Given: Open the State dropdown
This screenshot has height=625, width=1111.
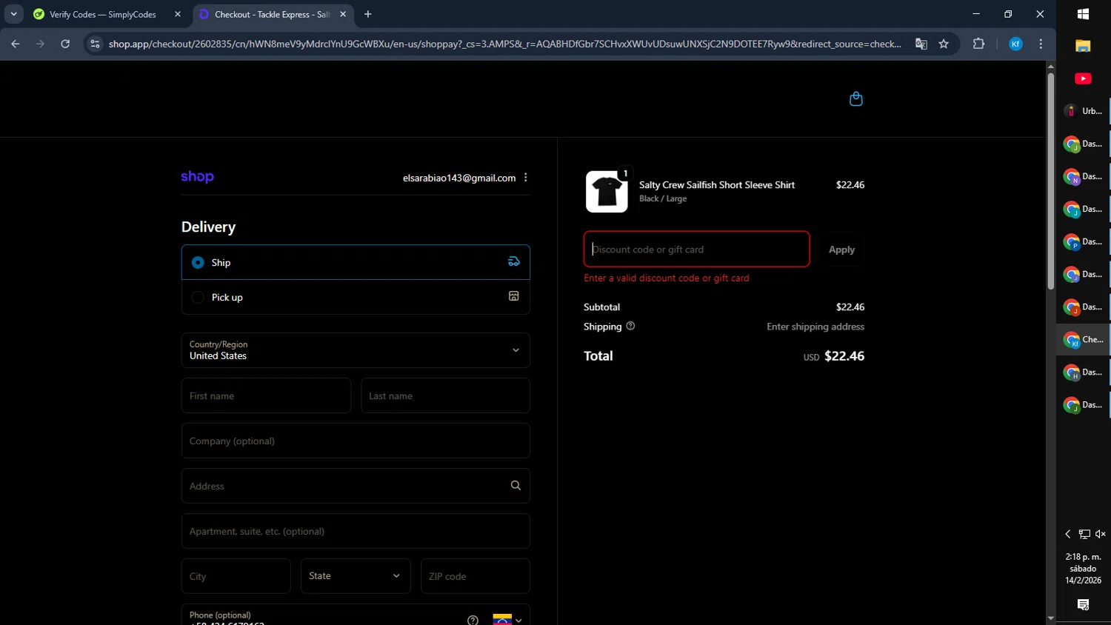Looking at the screenshot, I should [x=356, y=576].
